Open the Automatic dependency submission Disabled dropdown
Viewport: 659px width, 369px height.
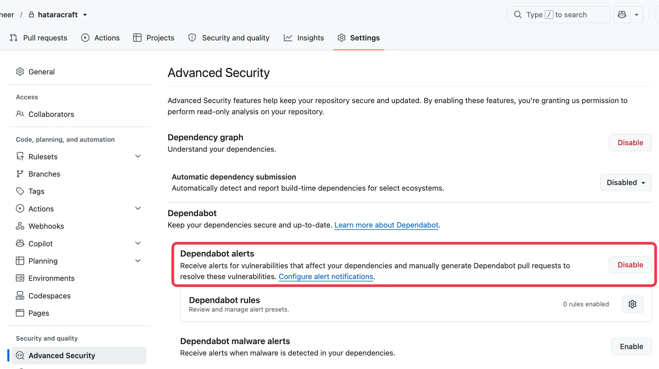[x=626, y=182]
